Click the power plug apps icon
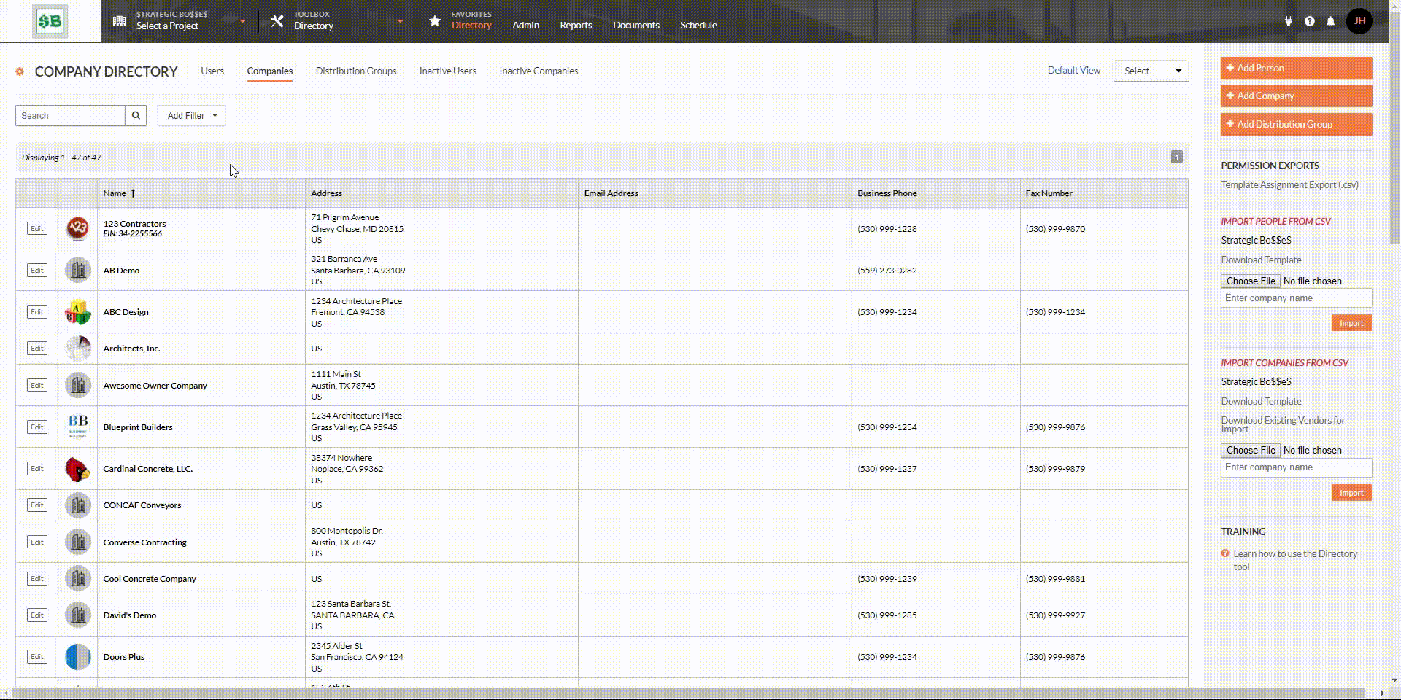 pos(1289,22)
